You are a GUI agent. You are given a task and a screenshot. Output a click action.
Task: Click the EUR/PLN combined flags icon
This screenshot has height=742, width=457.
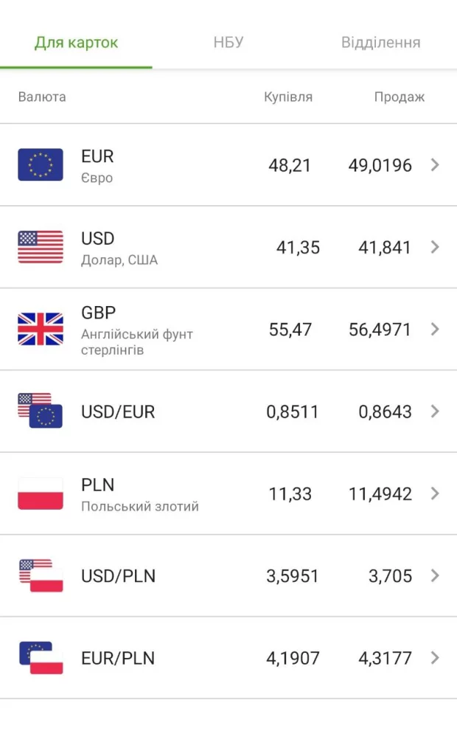point(41,658)
